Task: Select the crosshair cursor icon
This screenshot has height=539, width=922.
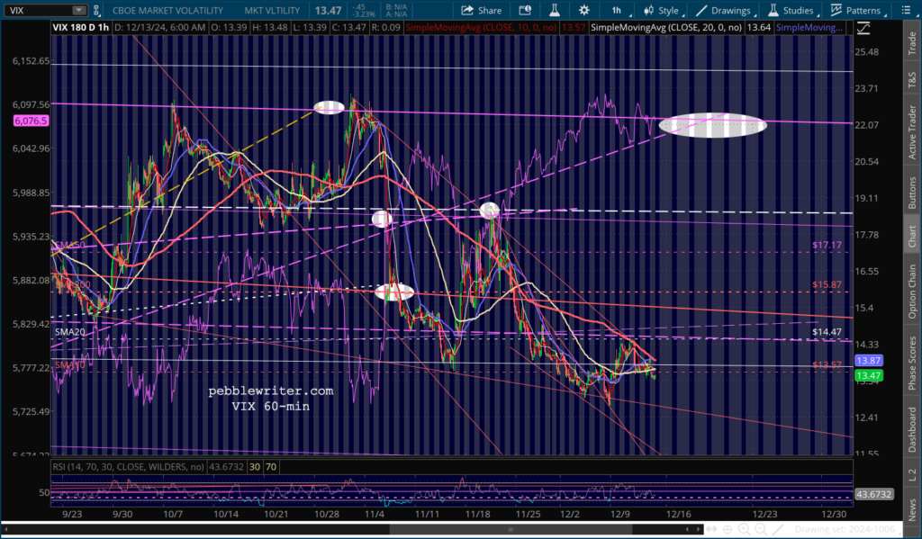Action: tap(728, 530)
